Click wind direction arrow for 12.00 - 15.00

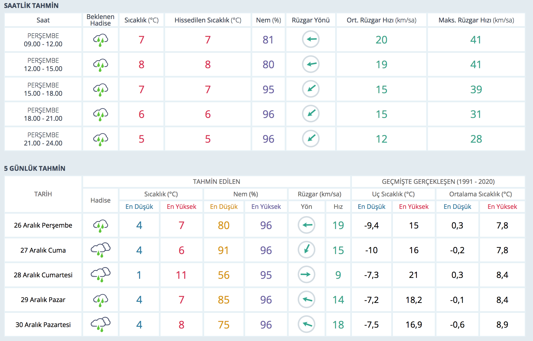[x=311, y=64]
